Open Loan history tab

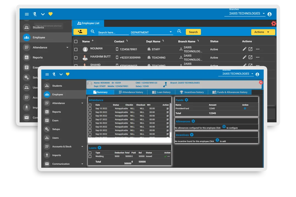click(161, 92)
